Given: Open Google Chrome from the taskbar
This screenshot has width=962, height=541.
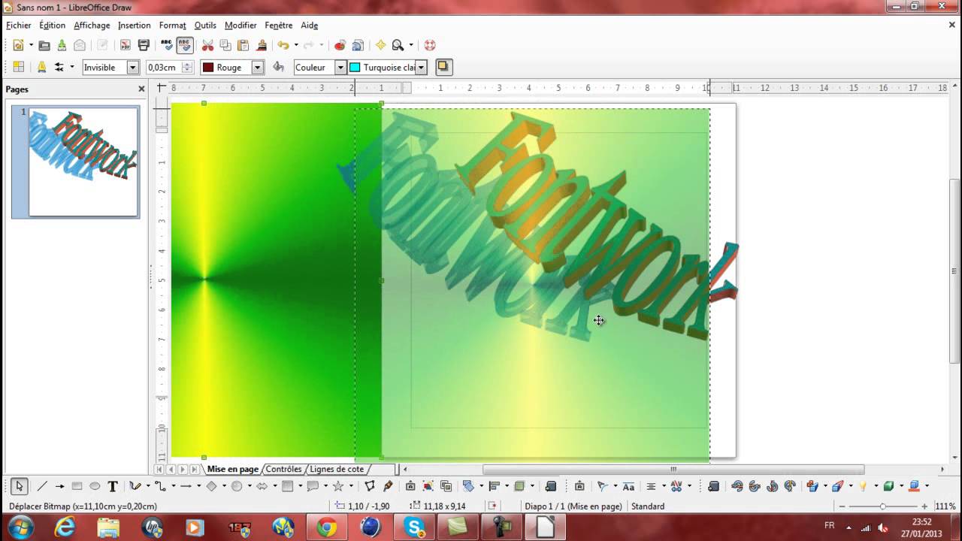Looking at the screenshot, I should (x=327, y=527).
